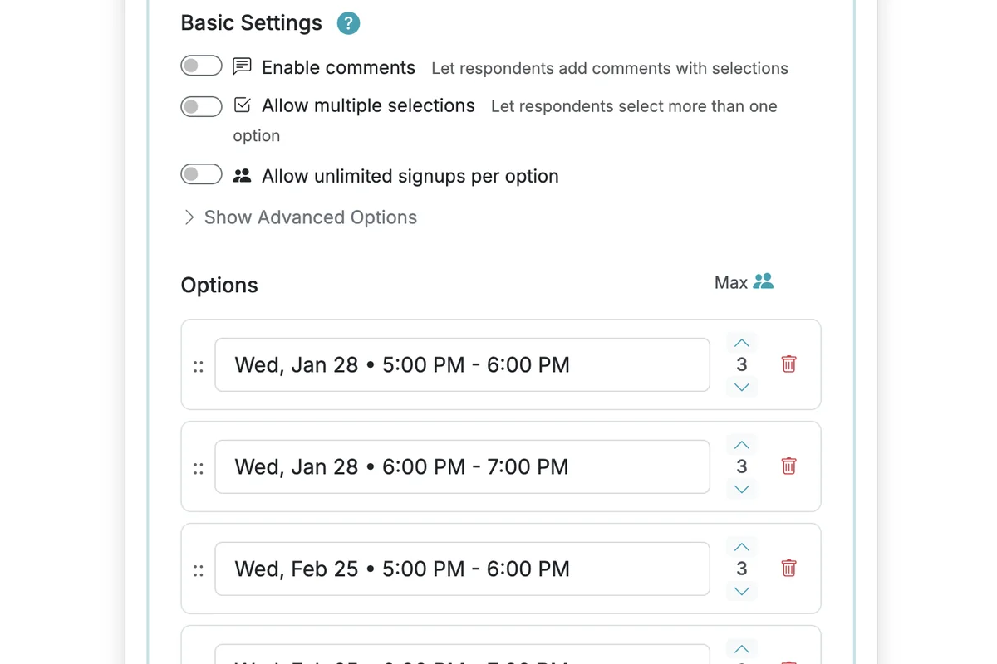Delete the Jan 28 5:00 PM option
Image resolution: width=997 pixels, height=664 pixels.
click(x=788, y=364)
